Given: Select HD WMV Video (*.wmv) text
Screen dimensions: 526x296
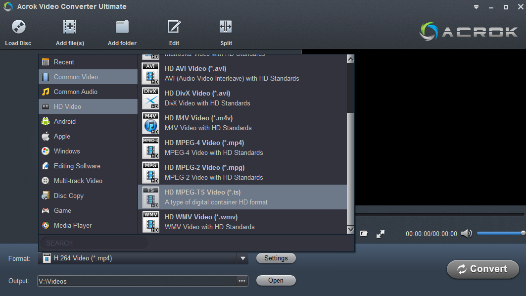Looking at the screenshot, I should tap(201, 217).
